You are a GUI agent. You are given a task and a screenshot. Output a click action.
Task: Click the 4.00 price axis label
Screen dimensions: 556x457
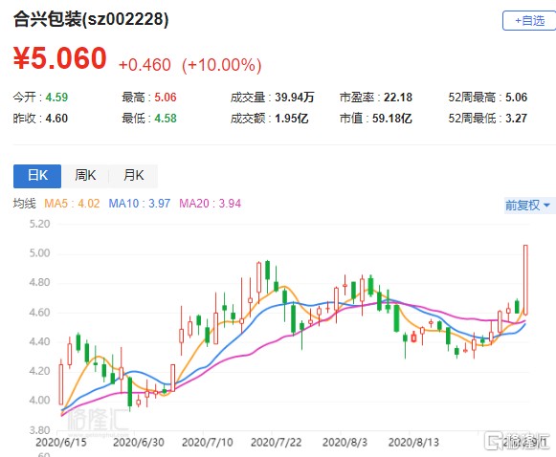(39, 401)
